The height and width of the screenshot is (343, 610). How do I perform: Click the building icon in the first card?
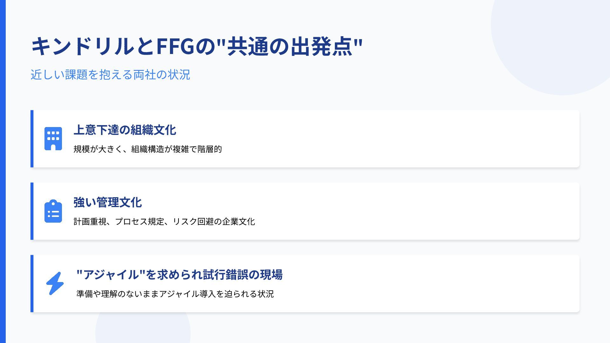click(x=53, y=139)
